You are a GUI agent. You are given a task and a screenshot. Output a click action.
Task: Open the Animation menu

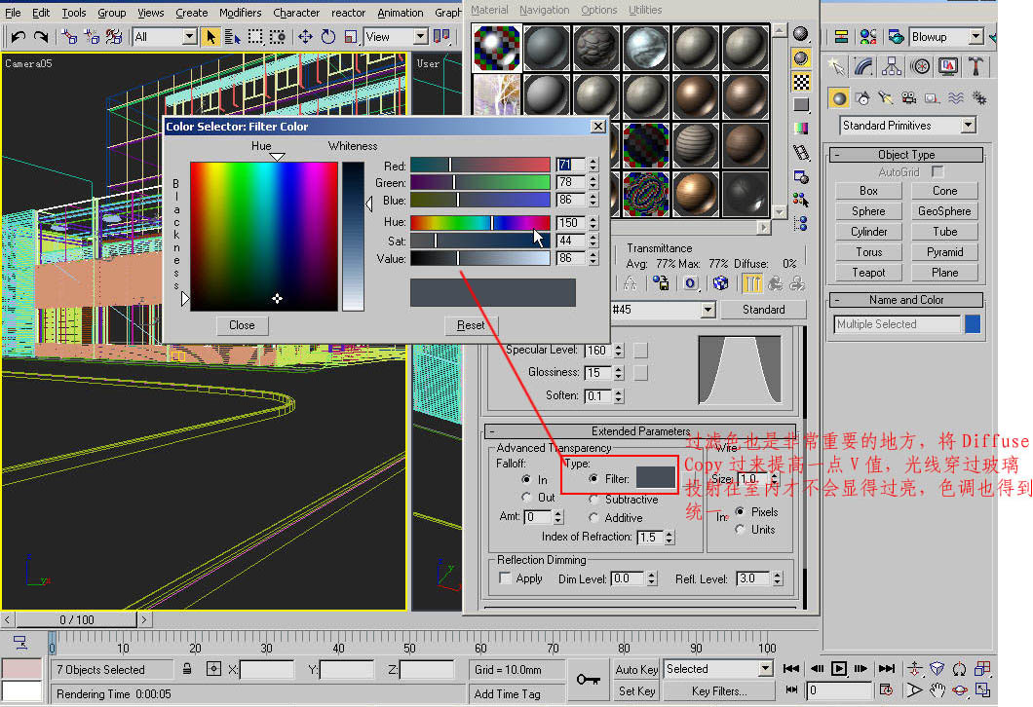coord(400,13)
